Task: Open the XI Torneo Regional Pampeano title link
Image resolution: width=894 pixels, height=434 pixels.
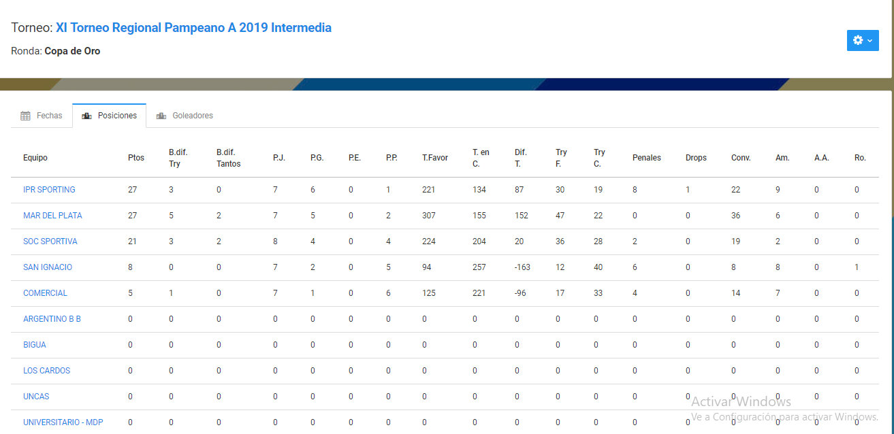Action: click(x=193, y=28)
